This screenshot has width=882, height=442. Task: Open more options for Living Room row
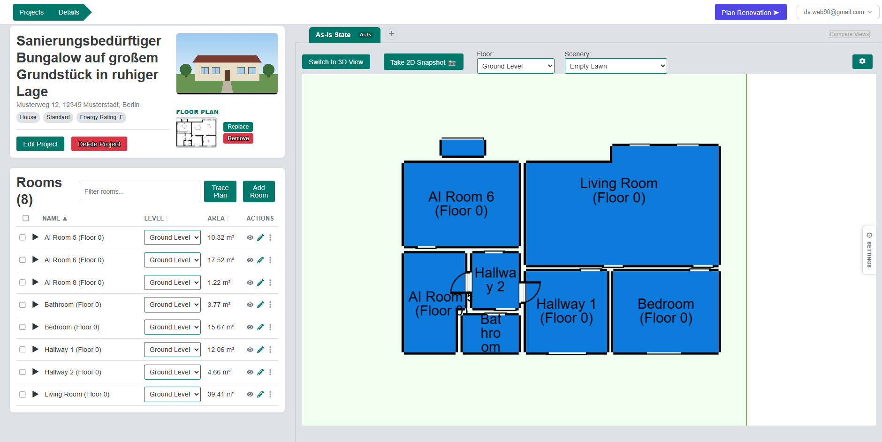point(270,394)
